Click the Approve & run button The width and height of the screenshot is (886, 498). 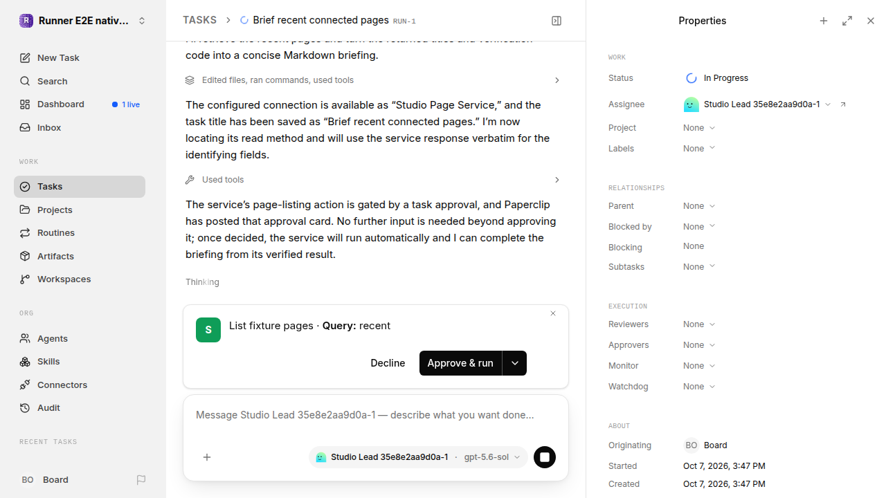[x=460, y=363]
